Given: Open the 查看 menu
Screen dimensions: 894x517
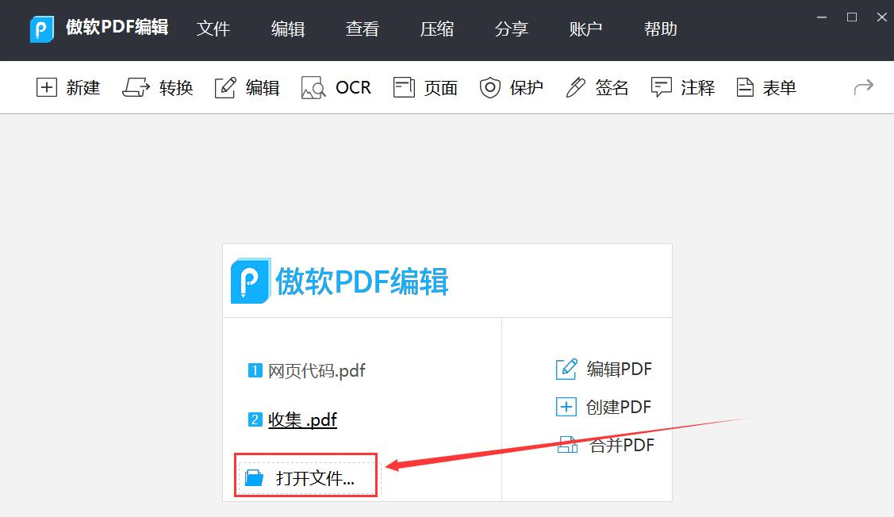Looking at the screenshot, I should point(363,29).
